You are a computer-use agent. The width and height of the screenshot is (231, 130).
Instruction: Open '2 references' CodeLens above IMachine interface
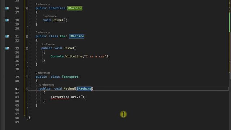43,4
